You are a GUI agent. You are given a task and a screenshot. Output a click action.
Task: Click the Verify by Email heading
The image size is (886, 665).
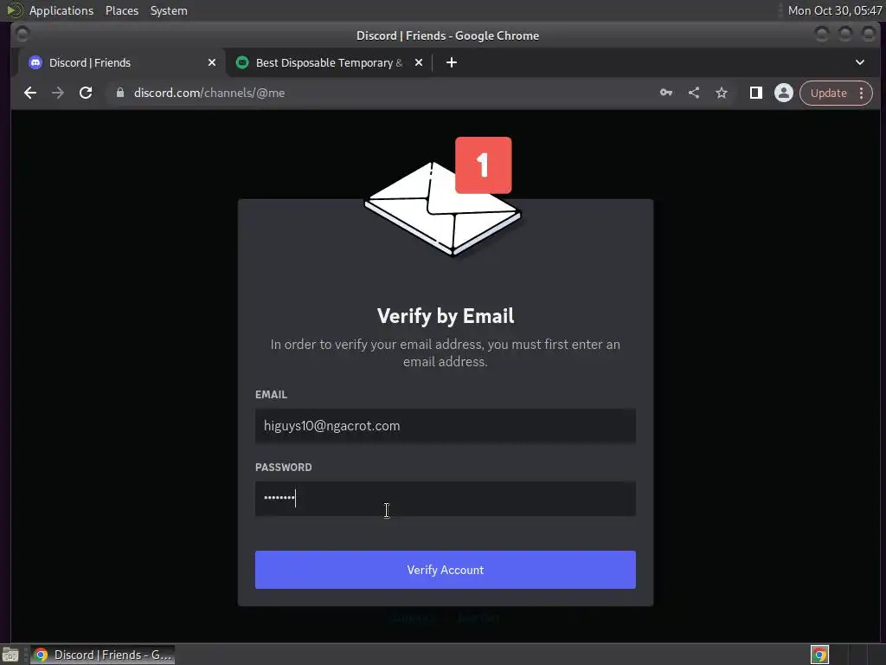click(x=446, y=315)
